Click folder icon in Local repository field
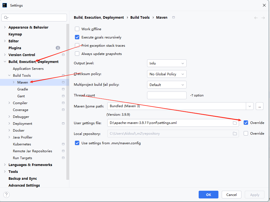270x202 pixels. point(235,134)
